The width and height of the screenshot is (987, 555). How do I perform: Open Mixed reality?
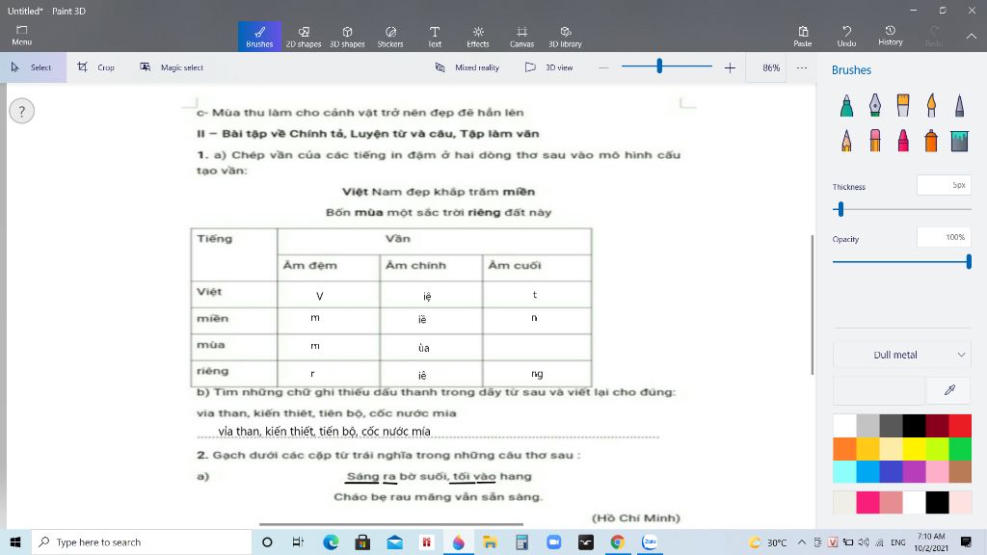pos(467,67)
